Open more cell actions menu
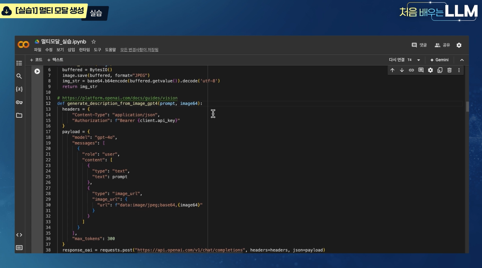This screenshot has width=482, height=268. 459,70
